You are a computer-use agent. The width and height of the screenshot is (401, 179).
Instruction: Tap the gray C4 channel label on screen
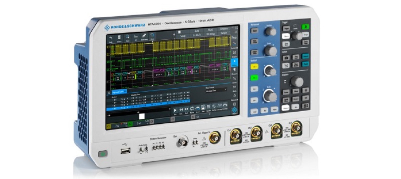click(173, 119)
